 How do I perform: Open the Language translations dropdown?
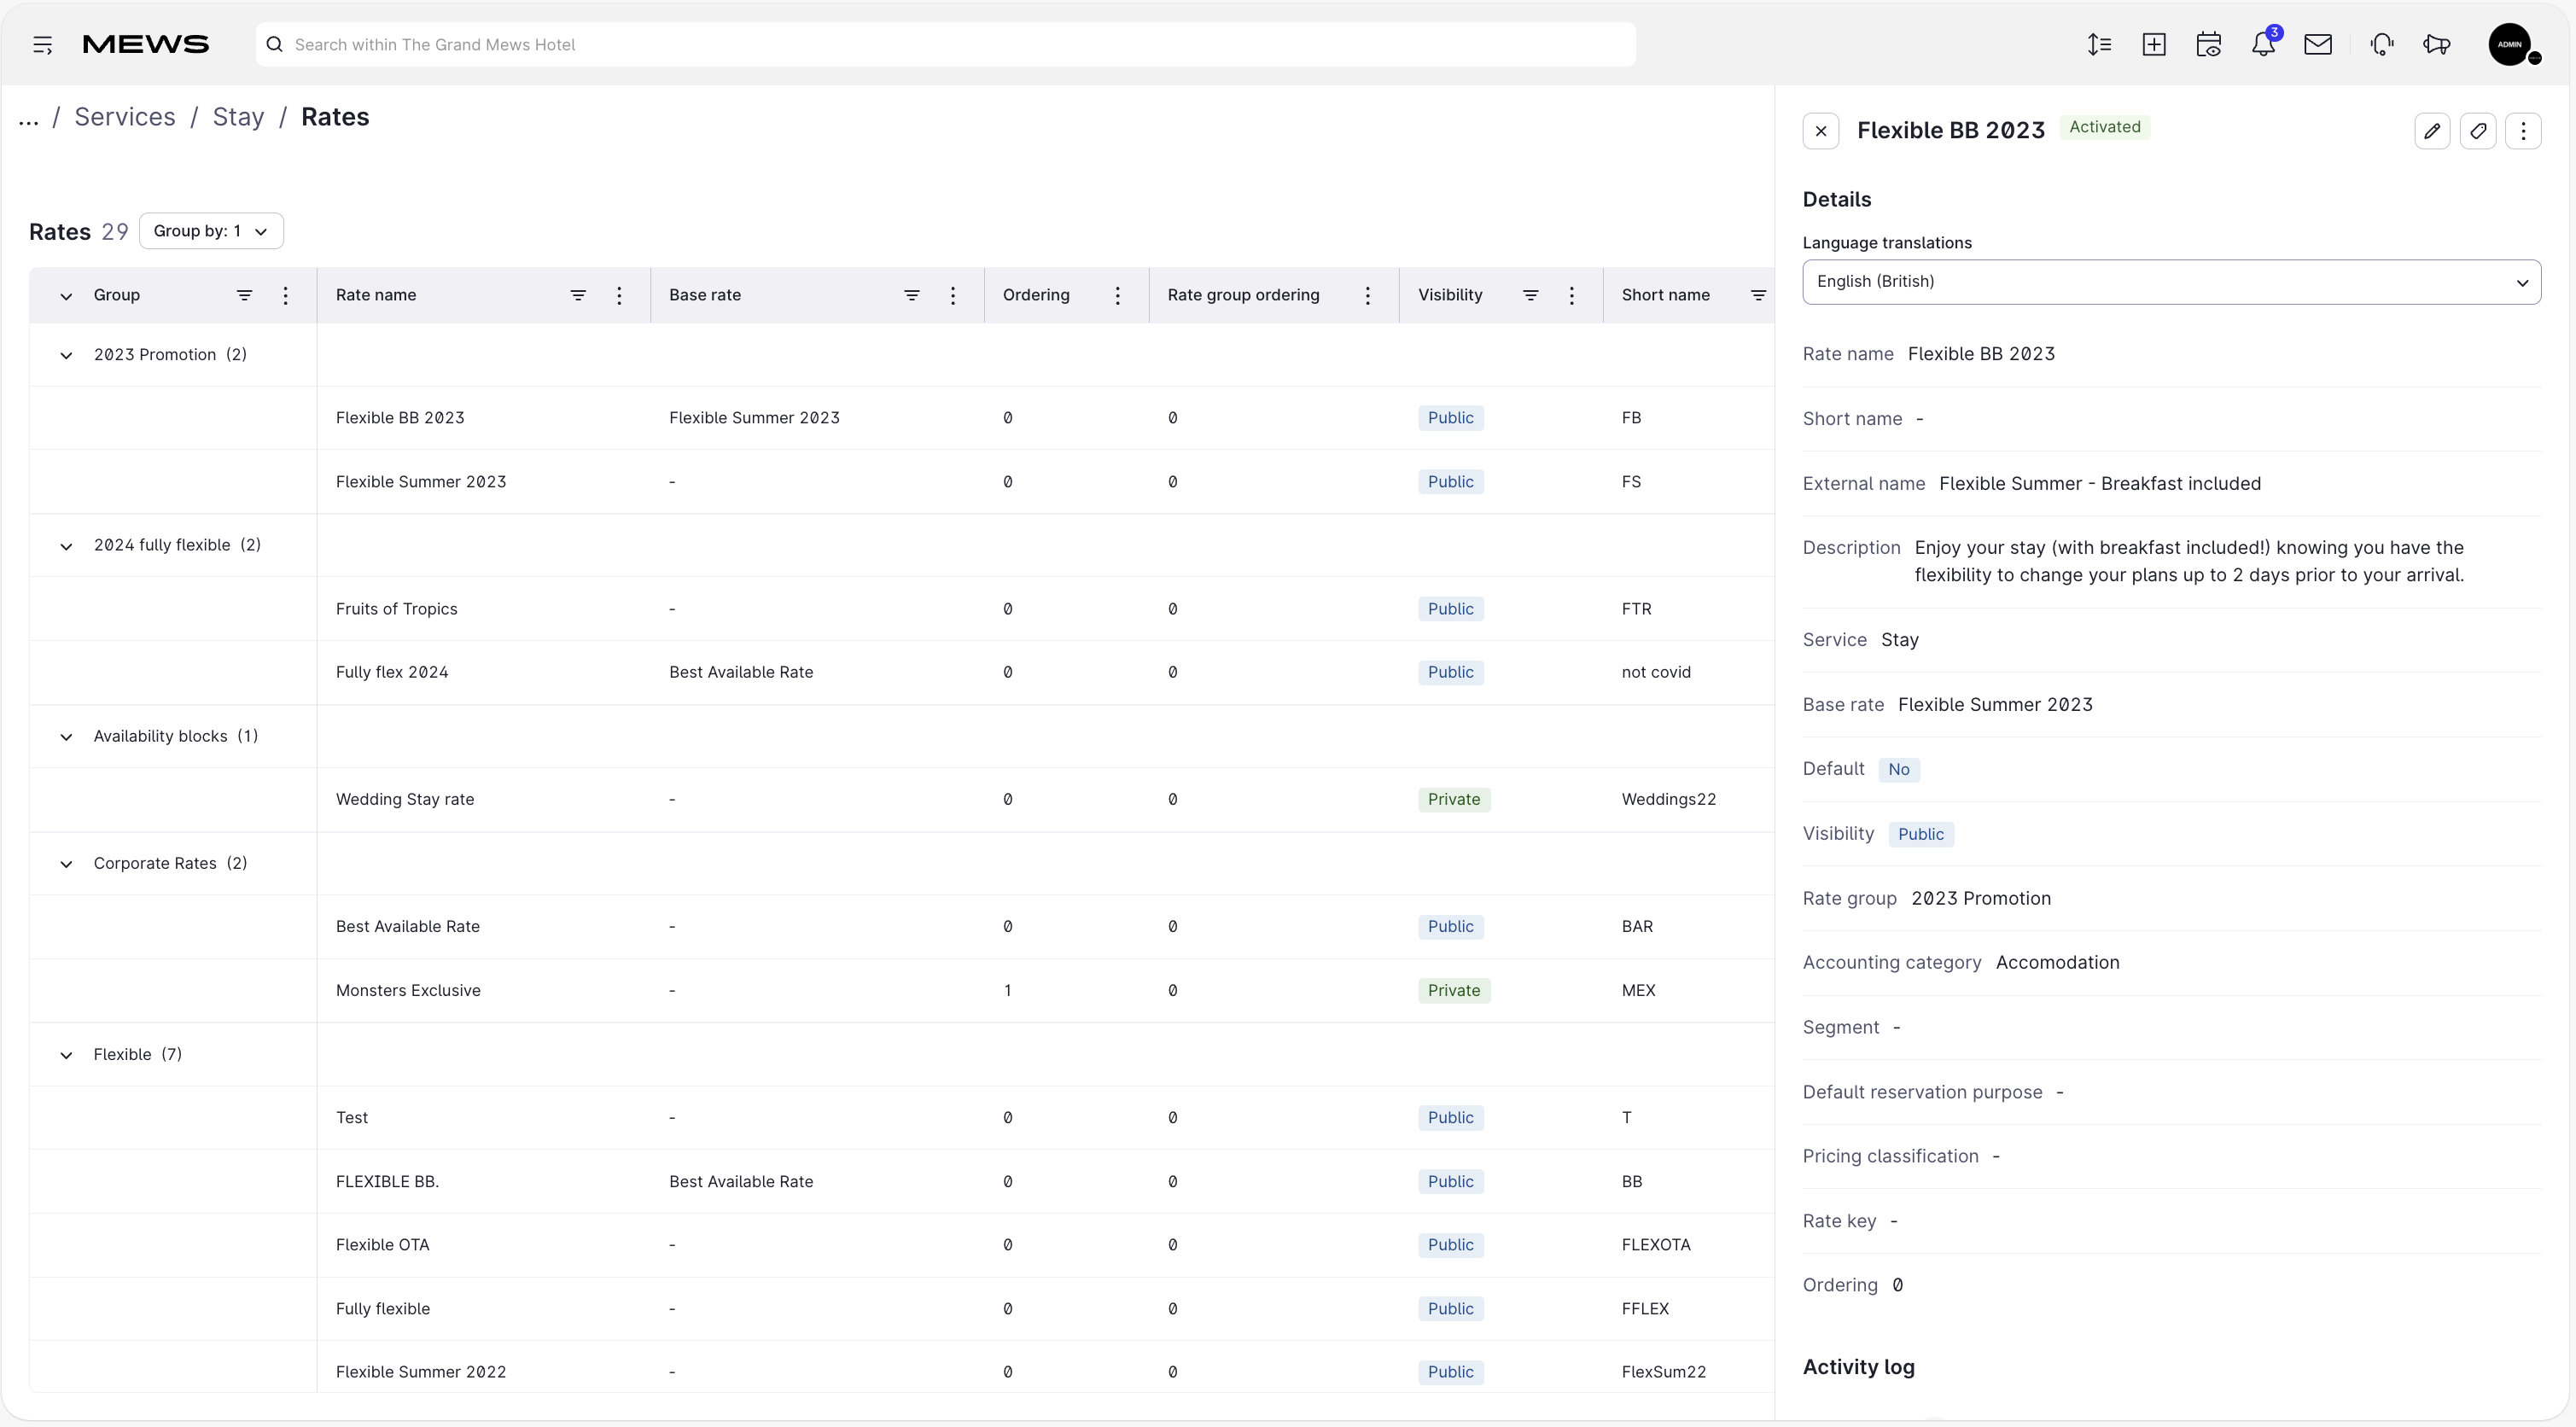click(2171, 282)
